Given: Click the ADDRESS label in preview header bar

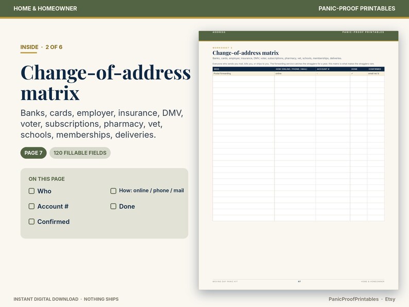Looking at the screenshot, I should (x=219, y=32).
